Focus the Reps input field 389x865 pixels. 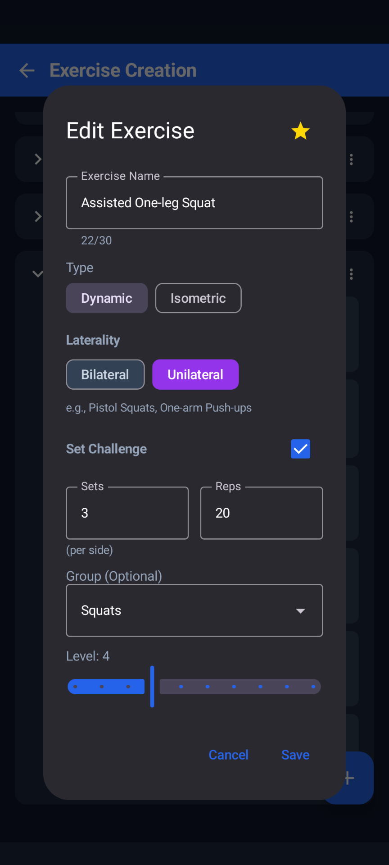[262, 513]
